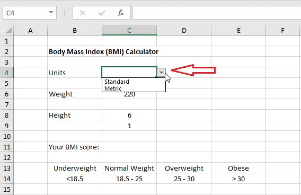Click the Height label cell

[x=75, y=115]
